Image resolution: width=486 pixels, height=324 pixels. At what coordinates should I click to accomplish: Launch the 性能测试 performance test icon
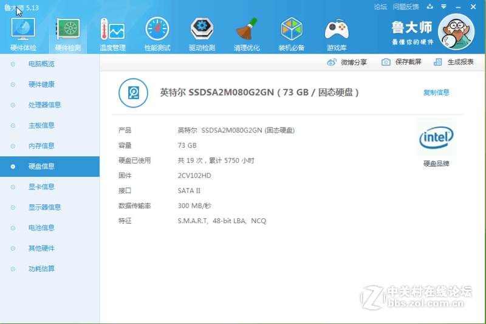pos(157,29)
